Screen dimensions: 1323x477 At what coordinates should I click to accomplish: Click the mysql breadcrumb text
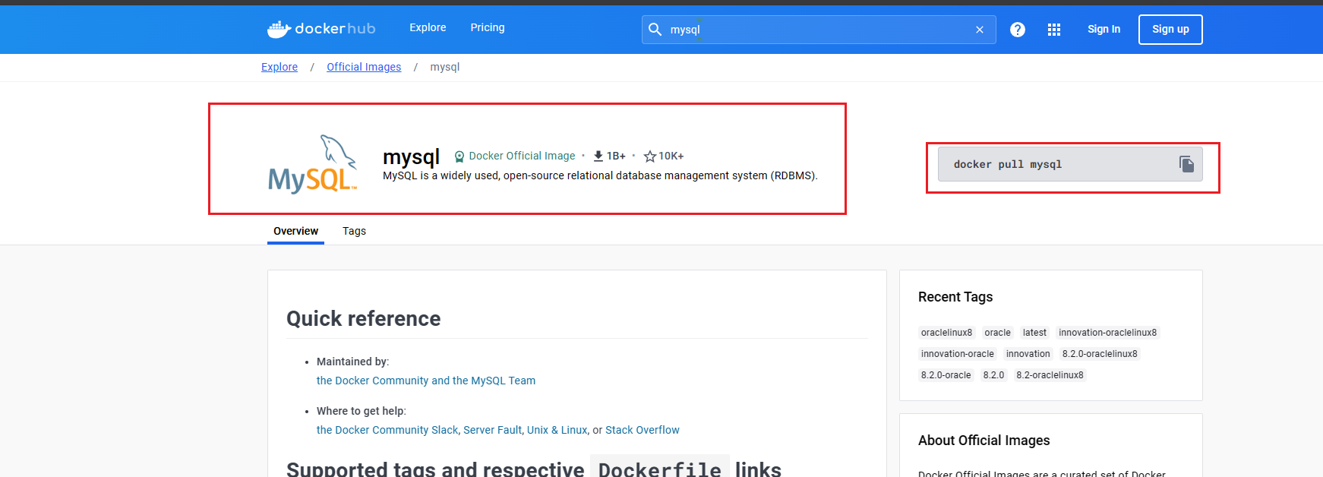(x=444, y=67)
